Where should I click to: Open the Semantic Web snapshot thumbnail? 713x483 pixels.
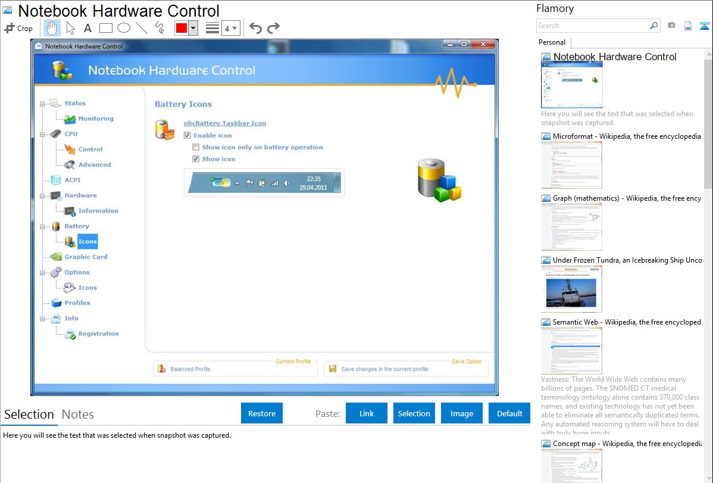(571, 351)
